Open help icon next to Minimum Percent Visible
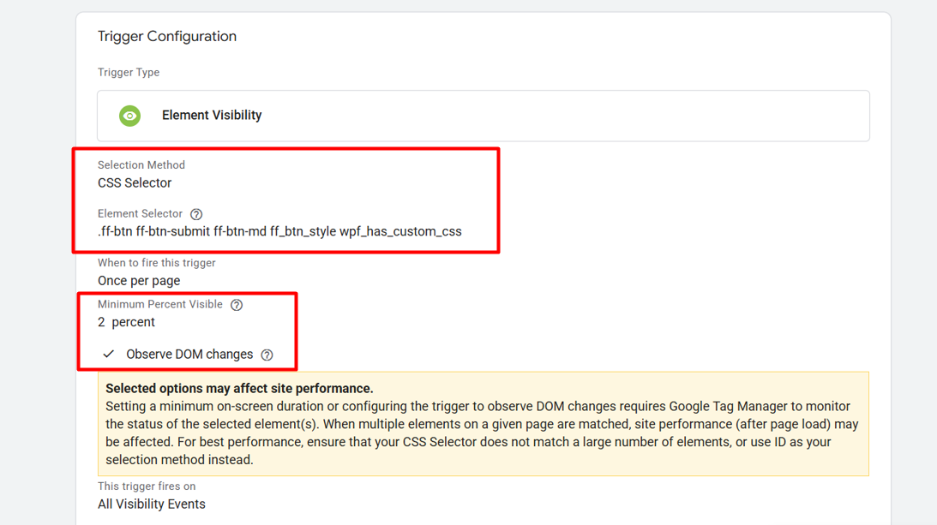This screenshot has width=937, height=525. pos(237,305)
